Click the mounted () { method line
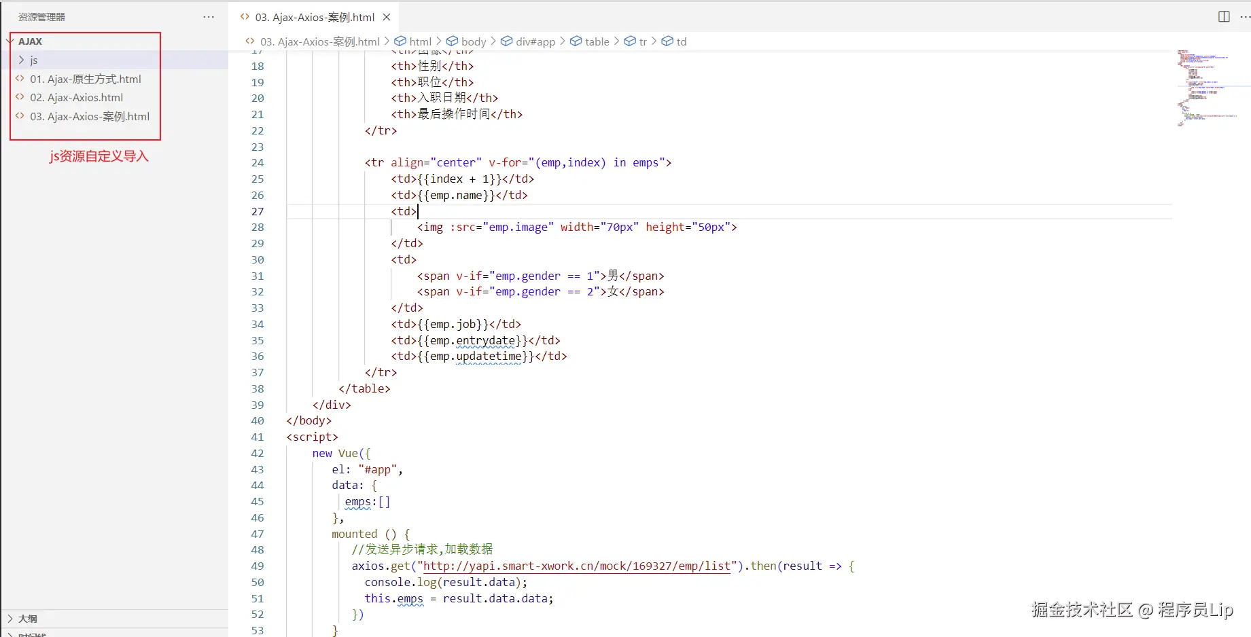 coord(370,534)
